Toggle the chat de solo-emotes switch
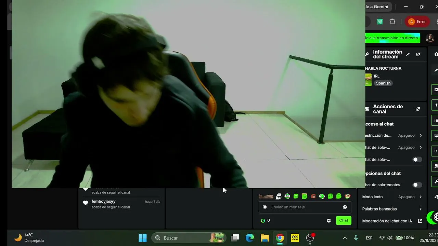The height and width of the screenshot is (246, 438). [x=417, y=185]
